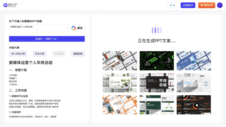Click the 爱设计PPT logo icon
Screen dimensions: 226x127
[x=5, y=5]
